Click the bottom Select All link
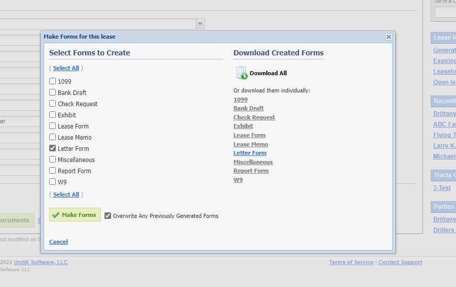The height and width of the screenshot is (287, 456). click(x=66, y=195)
